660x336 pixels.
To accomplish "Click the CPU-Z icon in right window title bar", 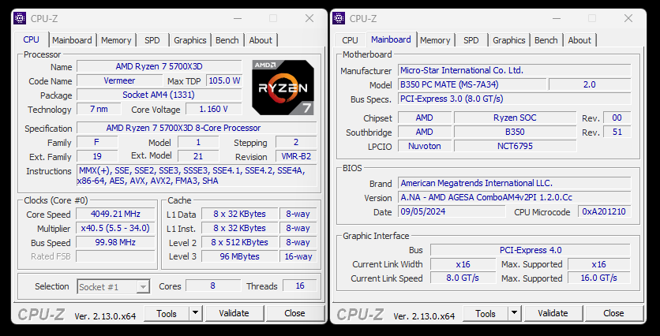I will 339,18.
